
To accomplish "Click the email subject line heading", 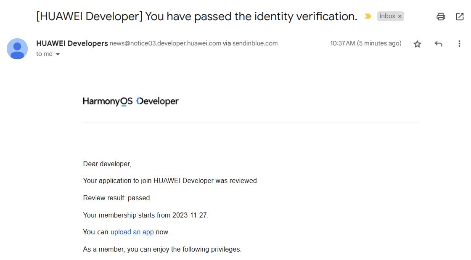I will coord(197,16).
